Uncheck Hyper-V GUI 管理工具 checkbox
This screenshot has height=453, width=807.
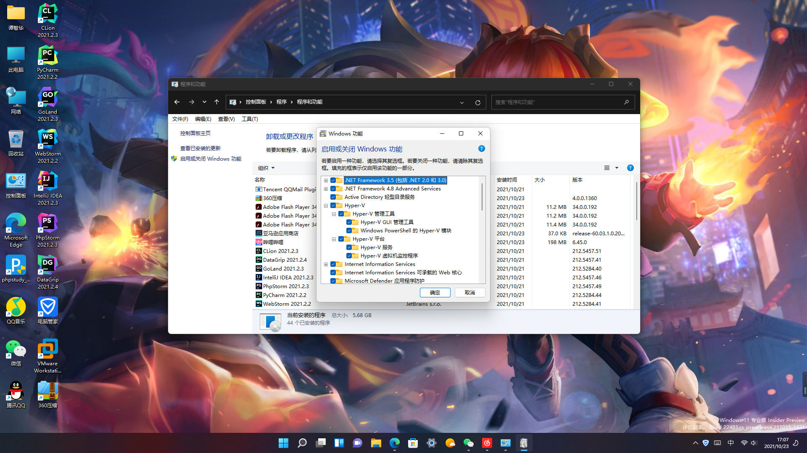(x=349, y=222)
